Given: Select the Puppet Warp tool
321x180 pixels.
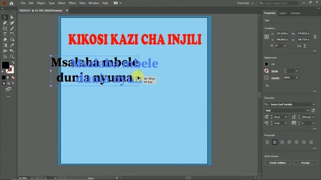Looking at the screenshot, I should [x=5, y=51].
